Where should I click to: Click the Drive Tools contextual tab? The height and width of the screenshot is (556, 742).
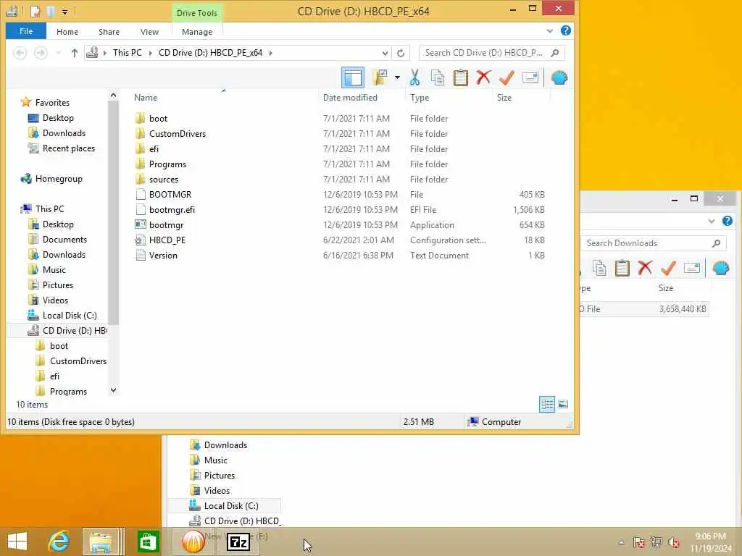(197, 13)
